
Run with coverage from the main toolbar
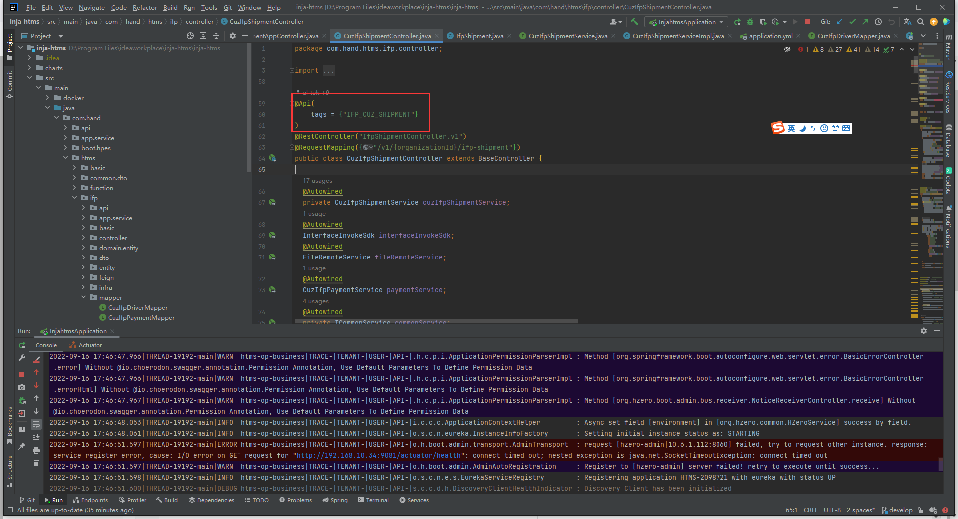pyautogui.click(x=763, y=22)
